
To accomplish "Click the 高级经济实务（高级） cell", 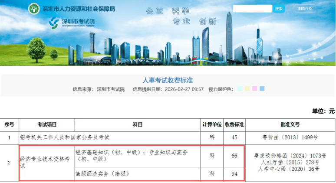I will tap(138, 174).
